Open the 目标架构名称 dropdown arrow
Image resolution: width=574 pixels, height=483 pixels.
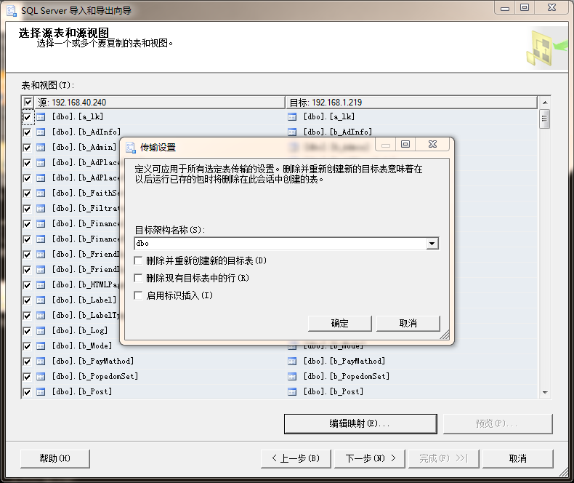click(x=432, y=244)
